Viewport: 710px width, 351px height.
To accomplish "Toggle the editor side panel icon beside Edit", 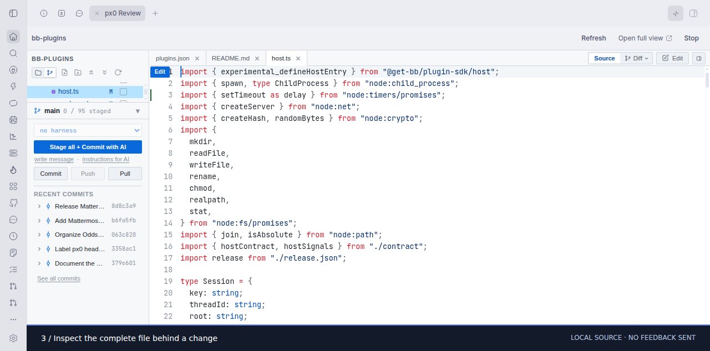I will tap(698, 58).
